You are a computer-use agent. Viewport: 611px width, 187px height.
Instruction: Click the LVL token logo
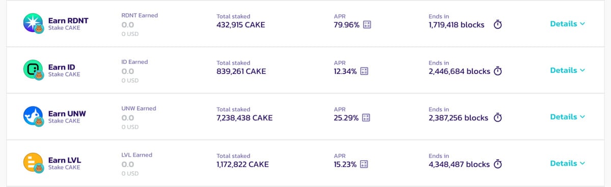[33, 162]
